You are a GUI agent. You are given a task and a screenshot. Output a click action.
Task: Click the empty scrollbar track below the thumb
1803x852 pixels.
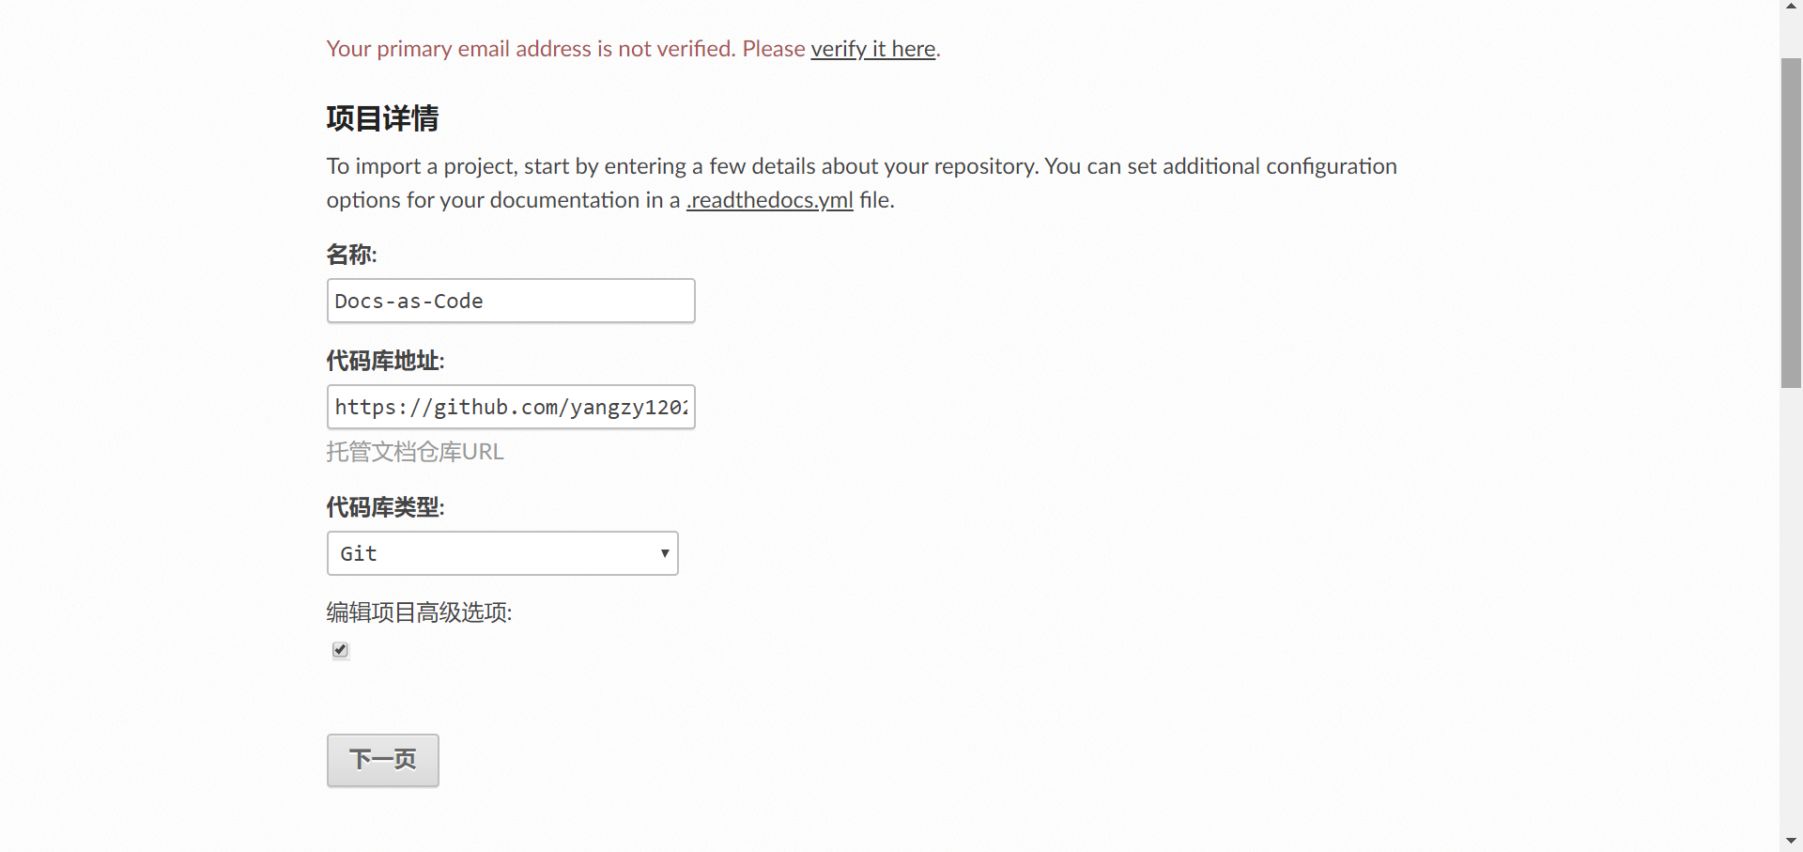(1791, 611)
